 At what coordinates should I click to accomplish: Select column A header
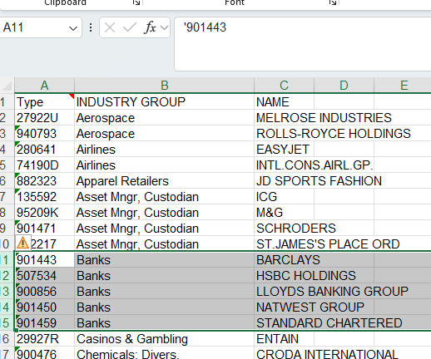44,86
